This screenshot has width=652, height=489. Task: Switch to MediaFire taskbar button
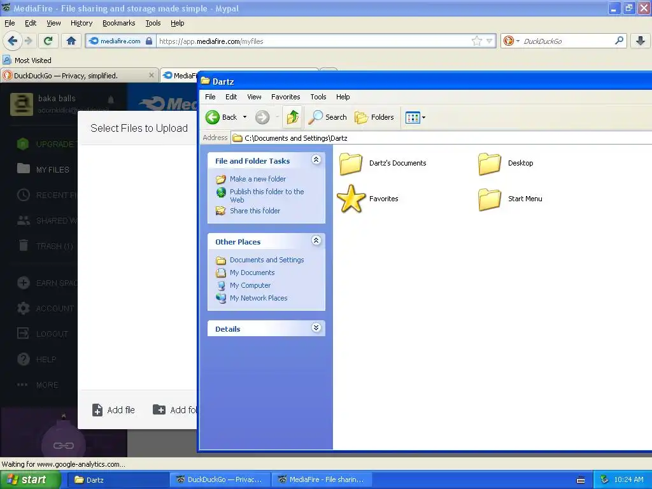pyautogui.click(x=322, y=480)
